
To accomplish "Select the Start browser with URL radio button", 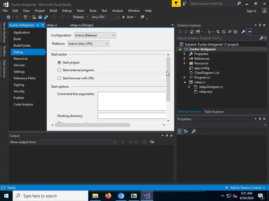I will tap(59, 78).
